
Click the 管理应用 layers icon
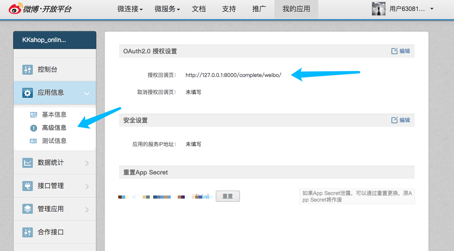click(x=28, y=209)
